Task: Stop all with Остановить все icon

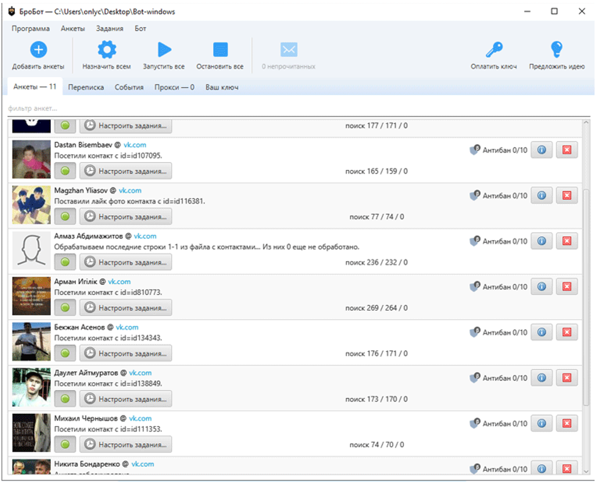Action: (220, 49)
